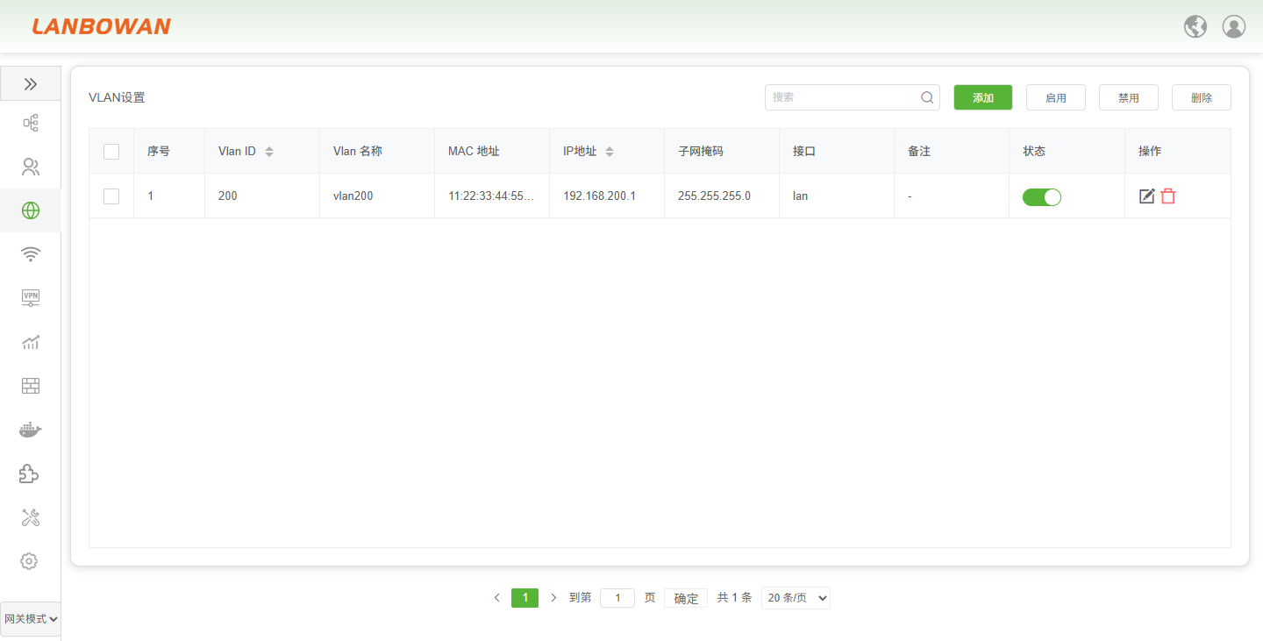The height and width of the screenshot is (641, 1263).
Task: Open the system settings gear icon
Action: tap(29, 561)
